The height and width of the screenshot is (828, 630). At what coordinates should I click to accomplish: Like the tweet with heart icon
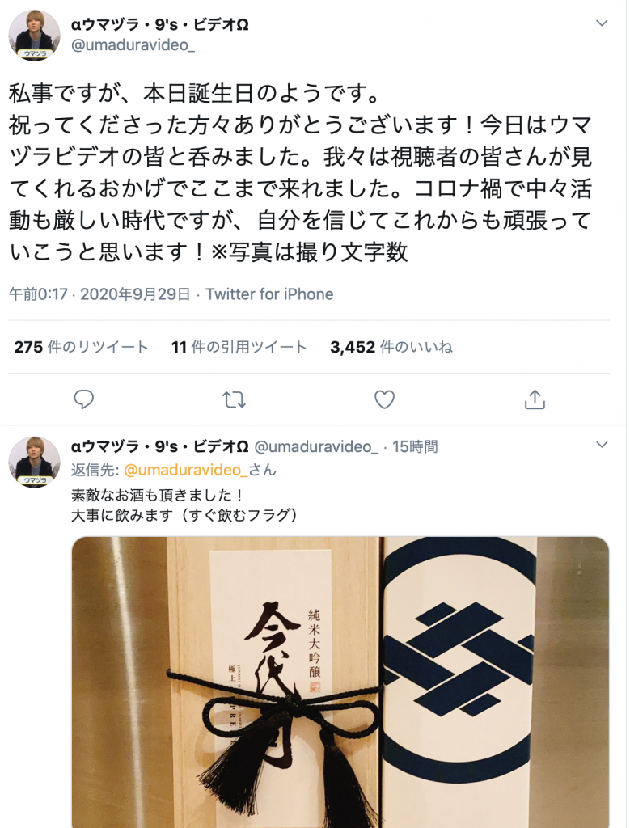[x=384, y=399]
